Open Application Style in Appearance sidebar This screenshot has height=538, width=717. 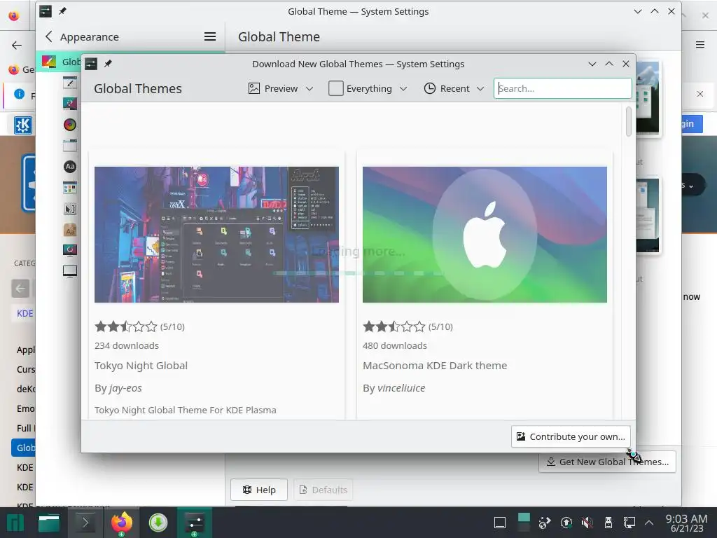(x=70, y=83)
